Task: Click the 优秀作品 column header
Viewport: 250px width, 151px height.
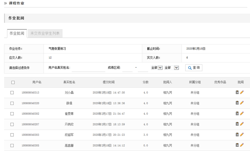Action: 220,82
